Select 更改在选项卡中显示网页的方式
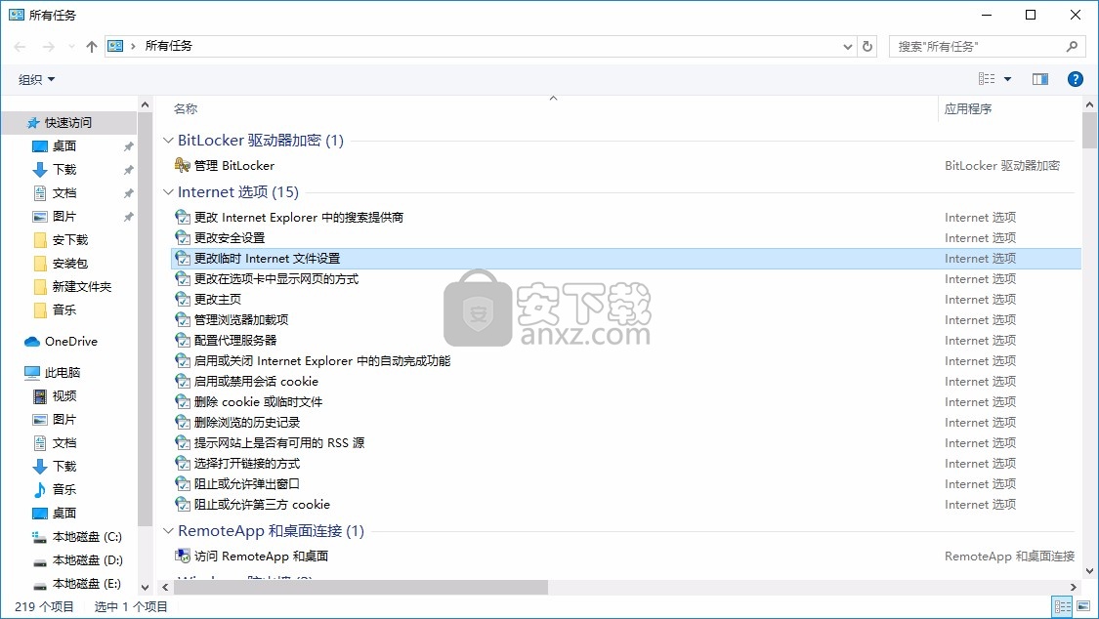 pos(276,278)
